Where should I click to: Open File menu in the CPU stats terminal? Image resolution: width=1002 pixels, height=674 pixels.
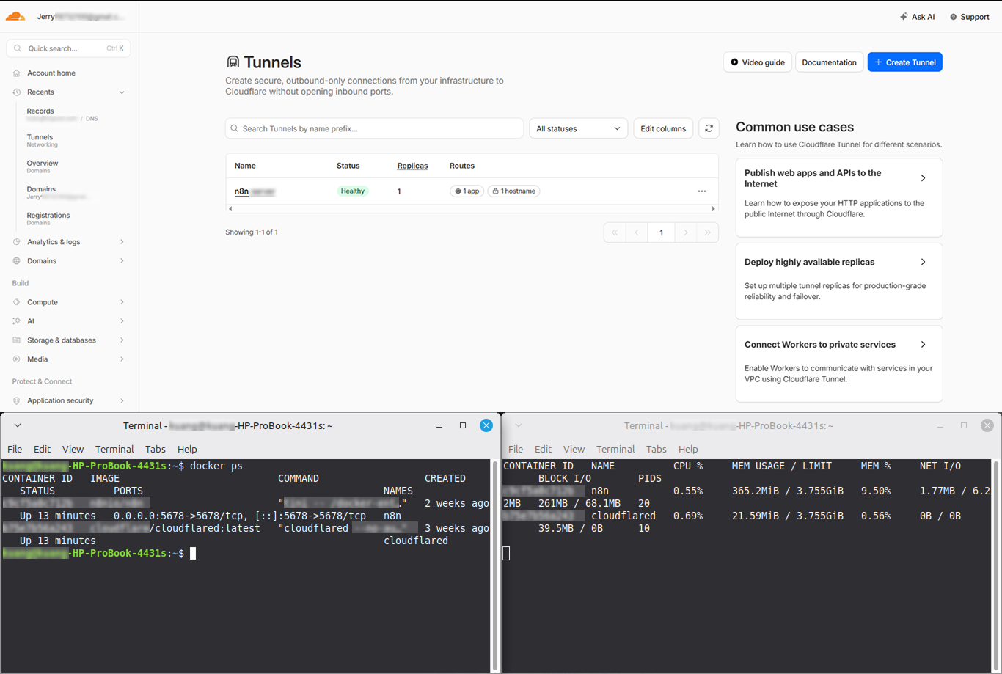pyautogui.click(x=516, y=449)
